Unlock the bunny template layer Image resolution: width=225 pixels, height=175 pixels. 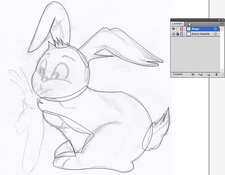(178, 34)
